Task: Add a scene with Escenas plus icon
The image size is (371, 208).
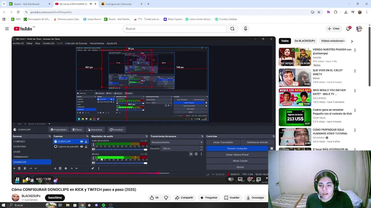Action: 14,168
